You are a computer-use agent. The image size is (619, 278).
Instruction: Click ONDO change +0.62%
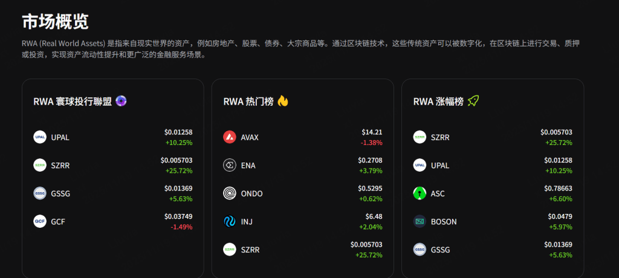pyautogui.click(x=371, y=199)
